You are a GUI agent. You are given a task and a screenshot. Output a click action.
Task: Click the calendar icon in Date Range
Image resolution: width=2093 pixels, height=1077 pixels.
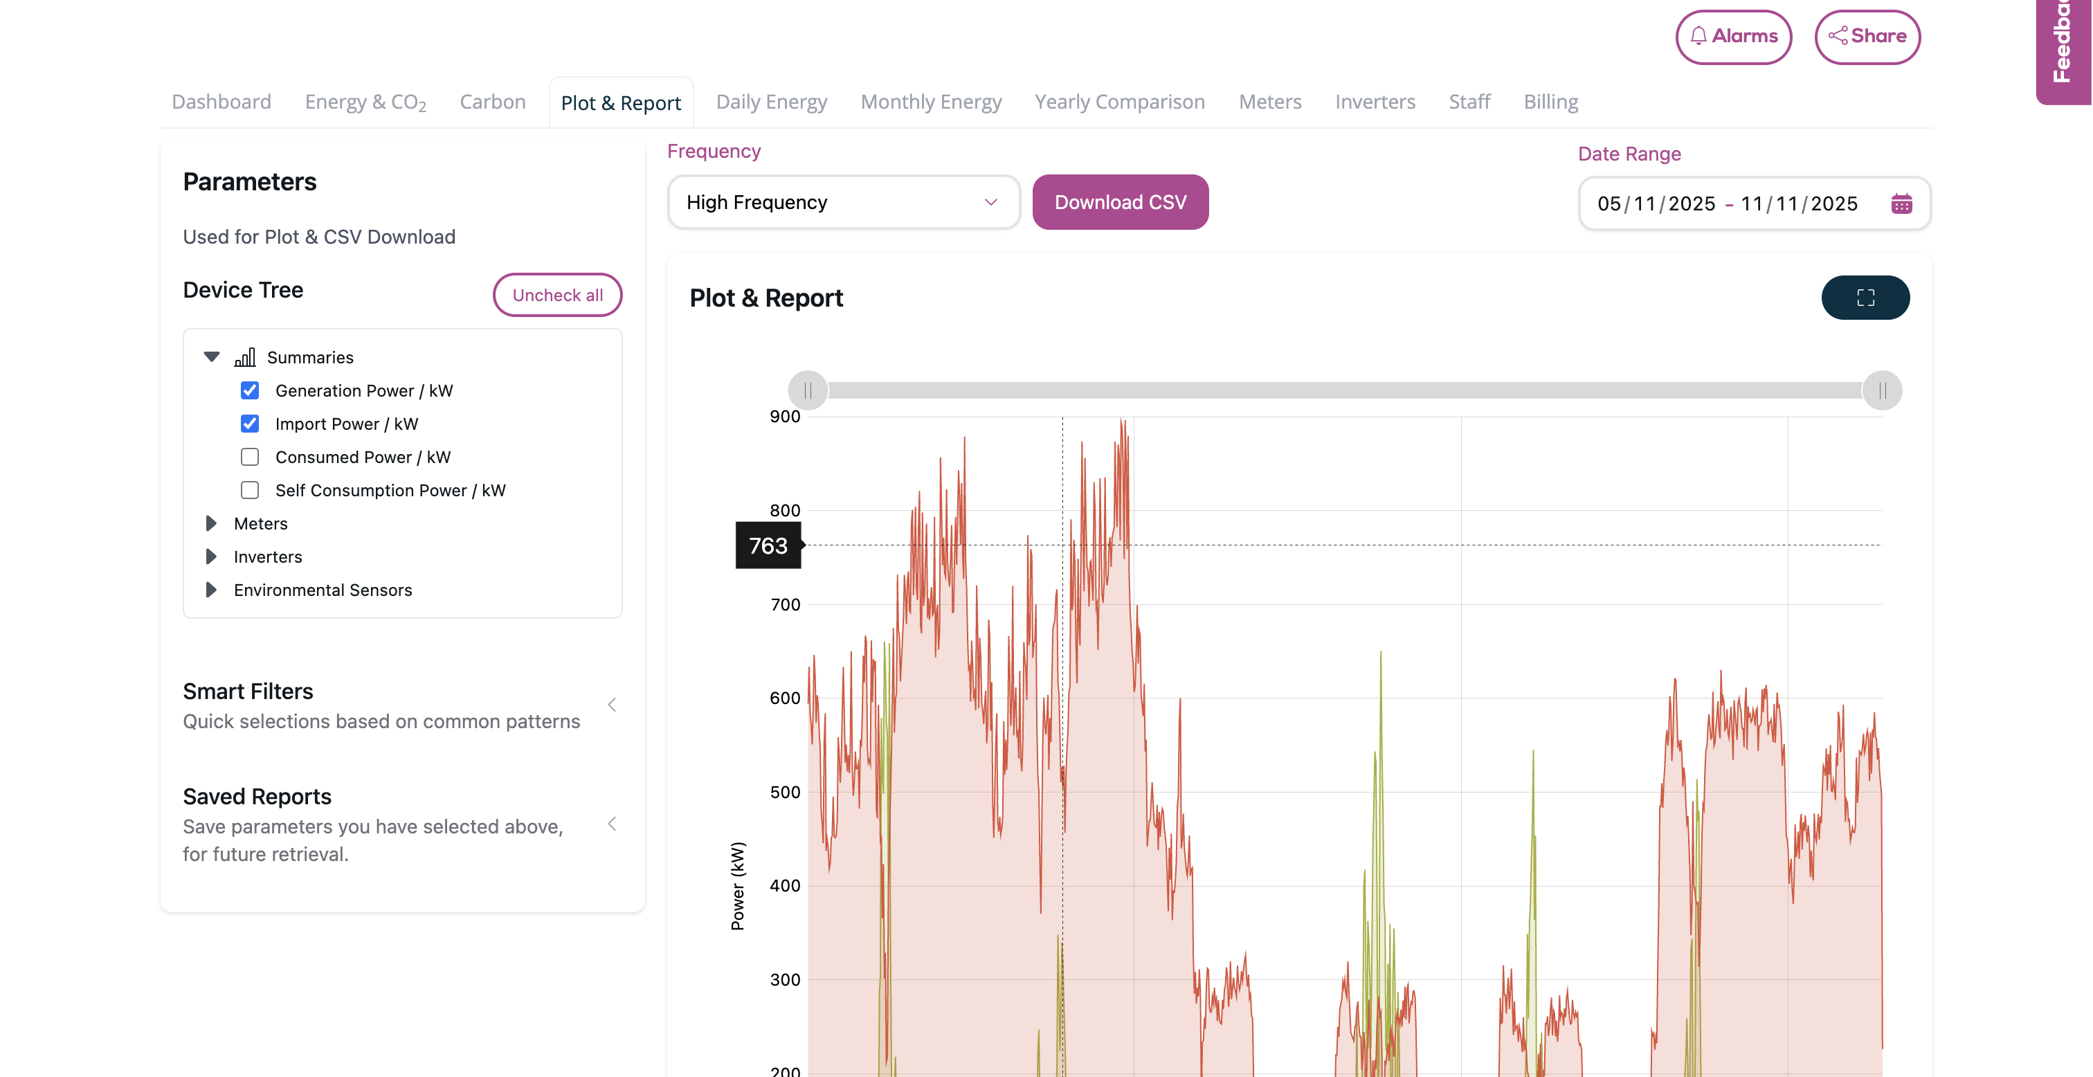pyautogui.click(x=1901, y=203)
